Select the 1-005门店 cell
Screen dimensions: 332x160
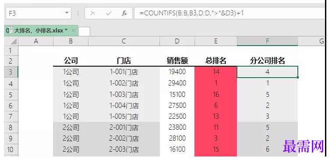pos(124,116)
